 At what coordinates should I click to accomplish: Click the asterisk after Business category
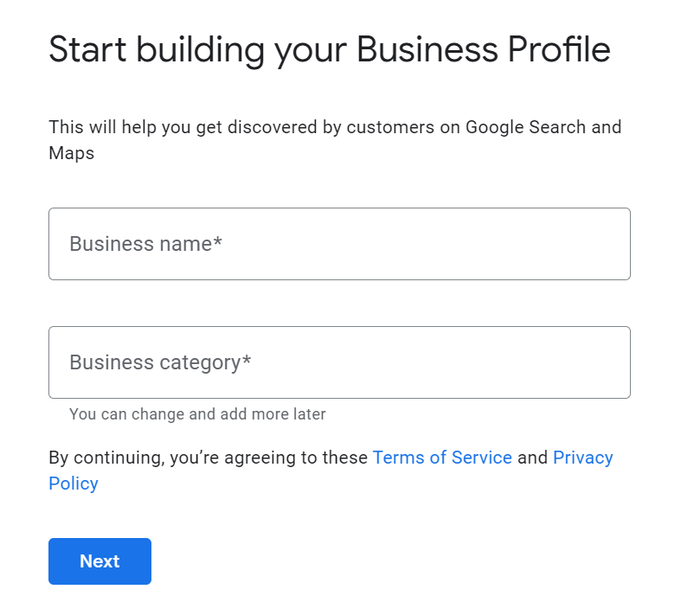click(x=247, y=360)
